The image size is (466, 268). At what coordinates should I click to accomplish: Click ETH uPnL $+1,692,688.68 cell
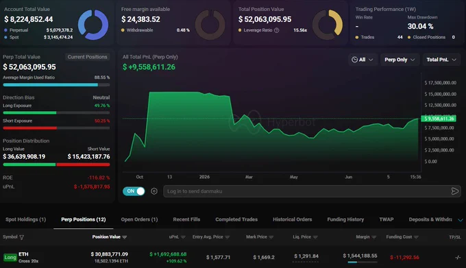click(x=168, y=254)
